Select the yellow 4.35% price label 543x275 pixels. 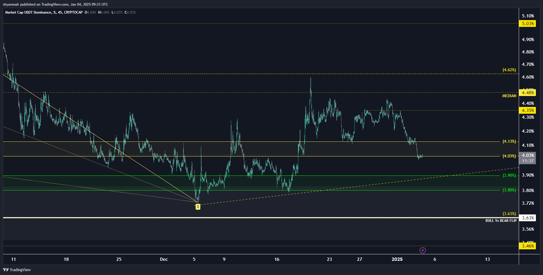[527, 110]
